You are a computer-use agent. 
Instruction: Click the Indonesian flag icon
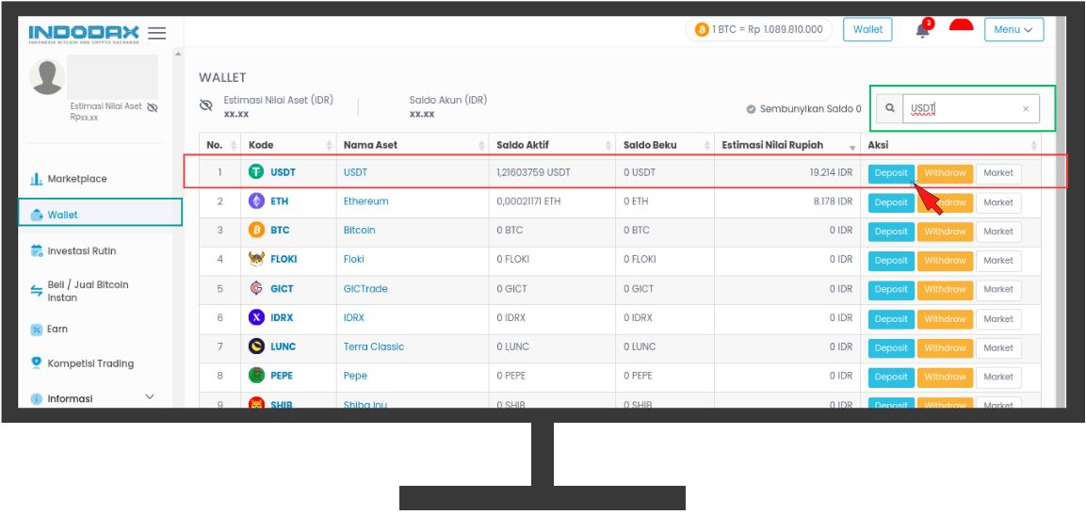961,25
